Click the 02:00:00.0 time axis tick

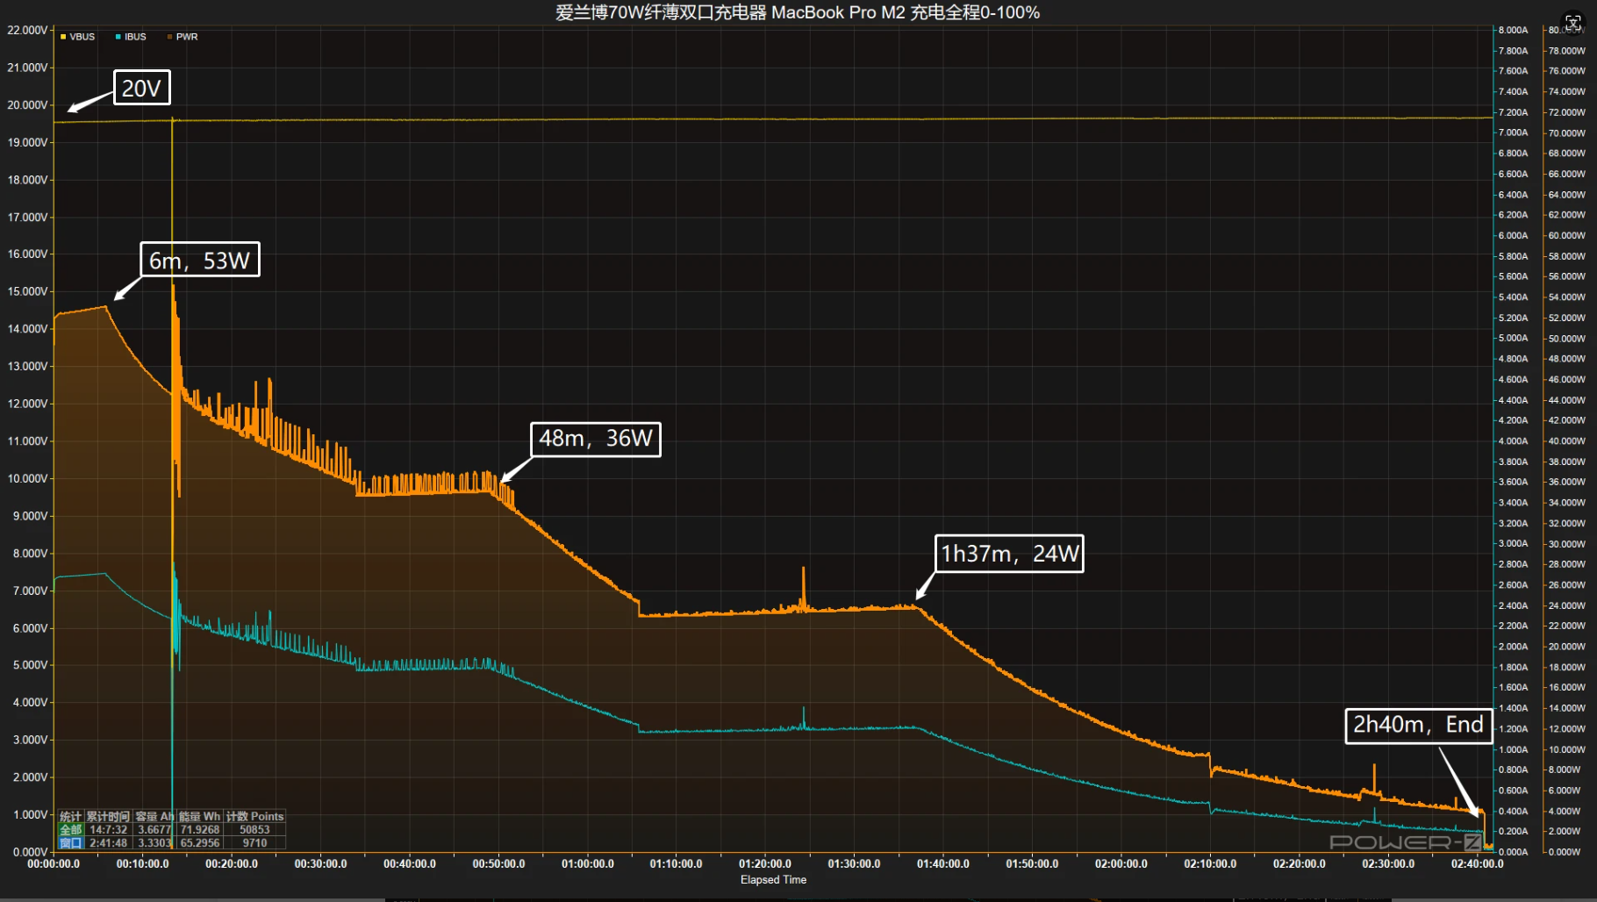click(1121, 863)
